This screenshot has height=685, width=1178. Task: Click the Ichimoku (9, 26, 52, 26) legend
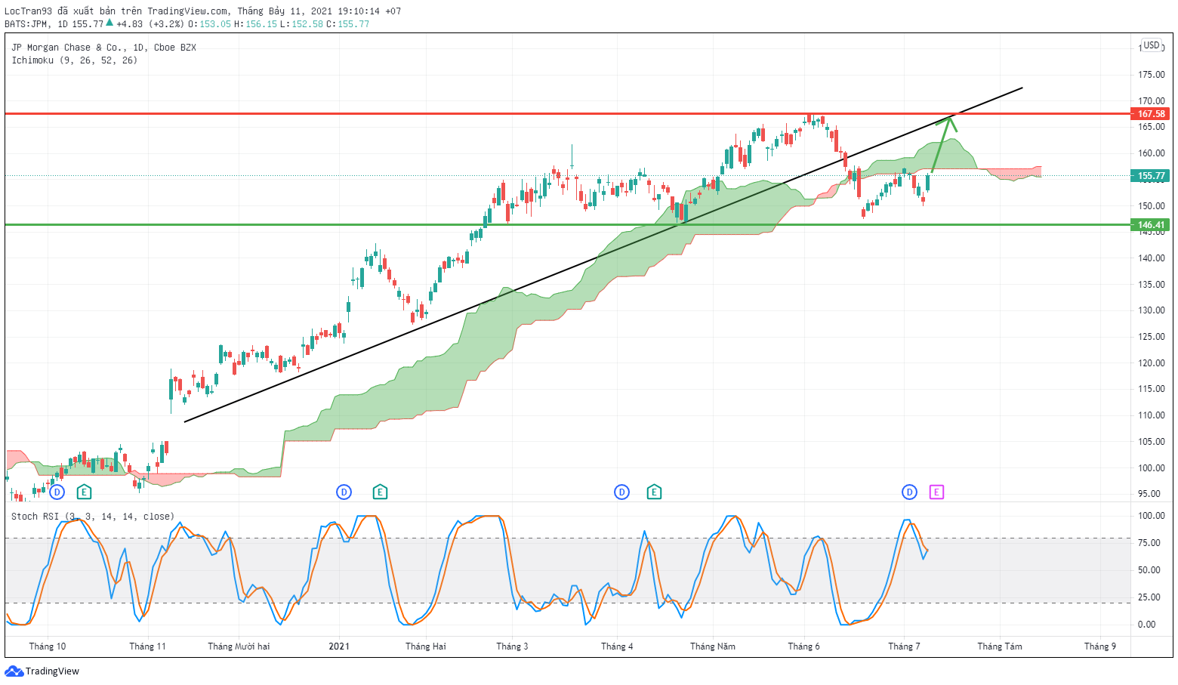point(75,60)
